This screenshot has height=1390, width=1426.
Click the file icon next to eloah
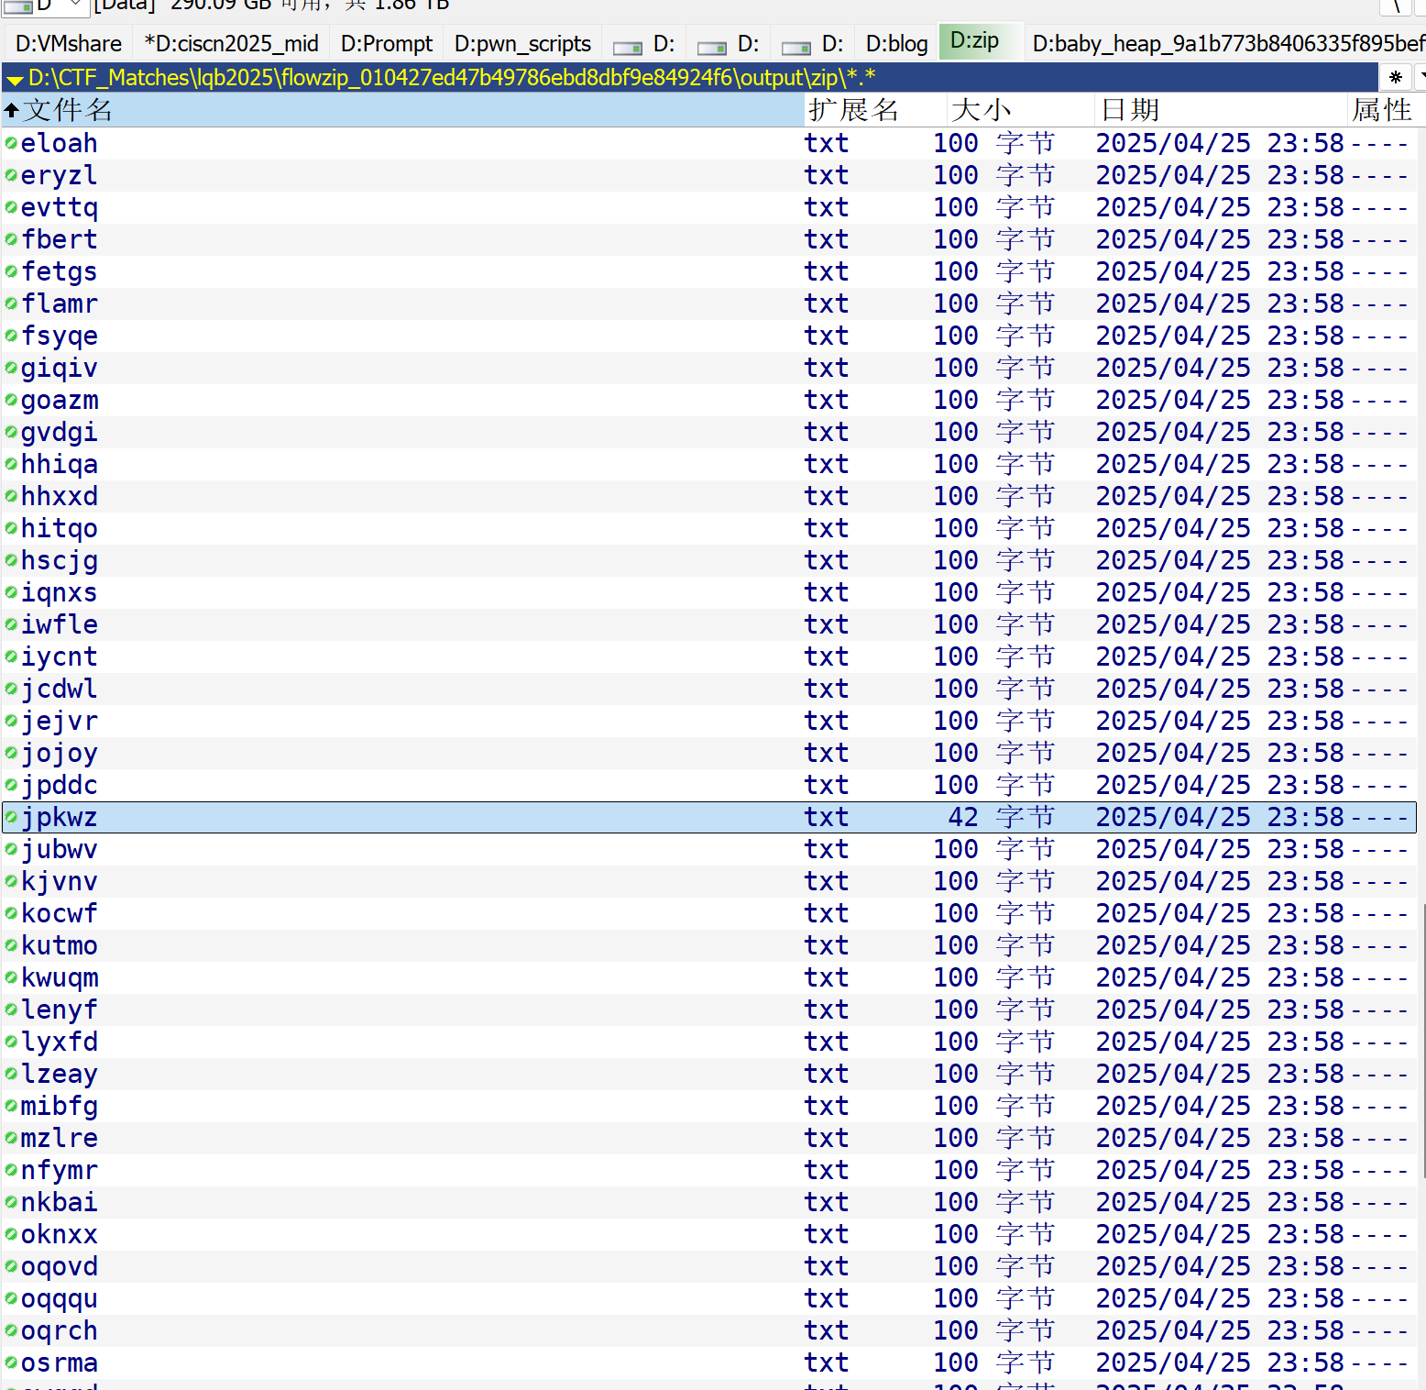pos(11,143)
